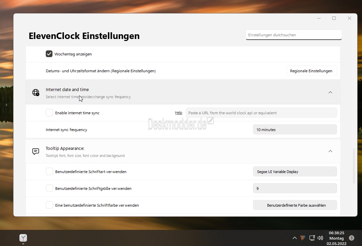Open the volume speaker tray icon

(x=320, y=238)
